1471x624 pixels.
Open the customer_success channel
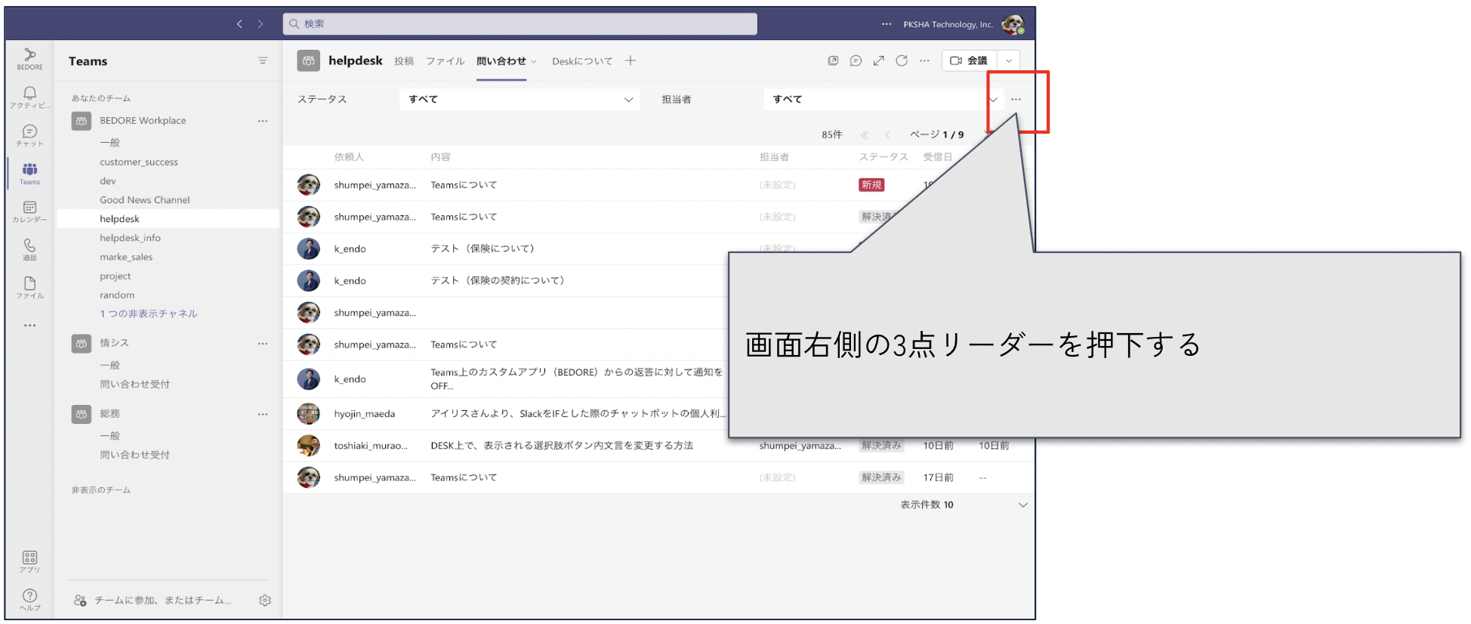click(139, 162)
